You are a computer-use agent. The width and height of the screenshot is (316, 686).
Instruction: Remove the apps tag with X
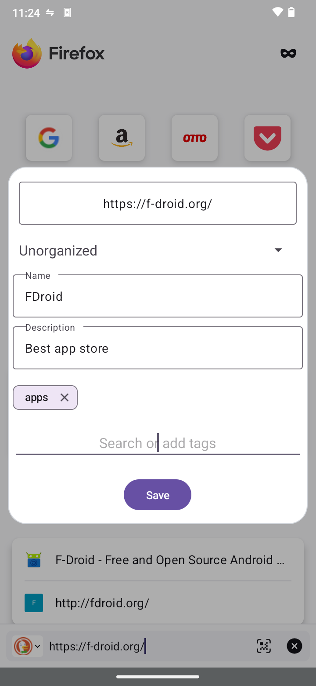[x=65, y=398]
